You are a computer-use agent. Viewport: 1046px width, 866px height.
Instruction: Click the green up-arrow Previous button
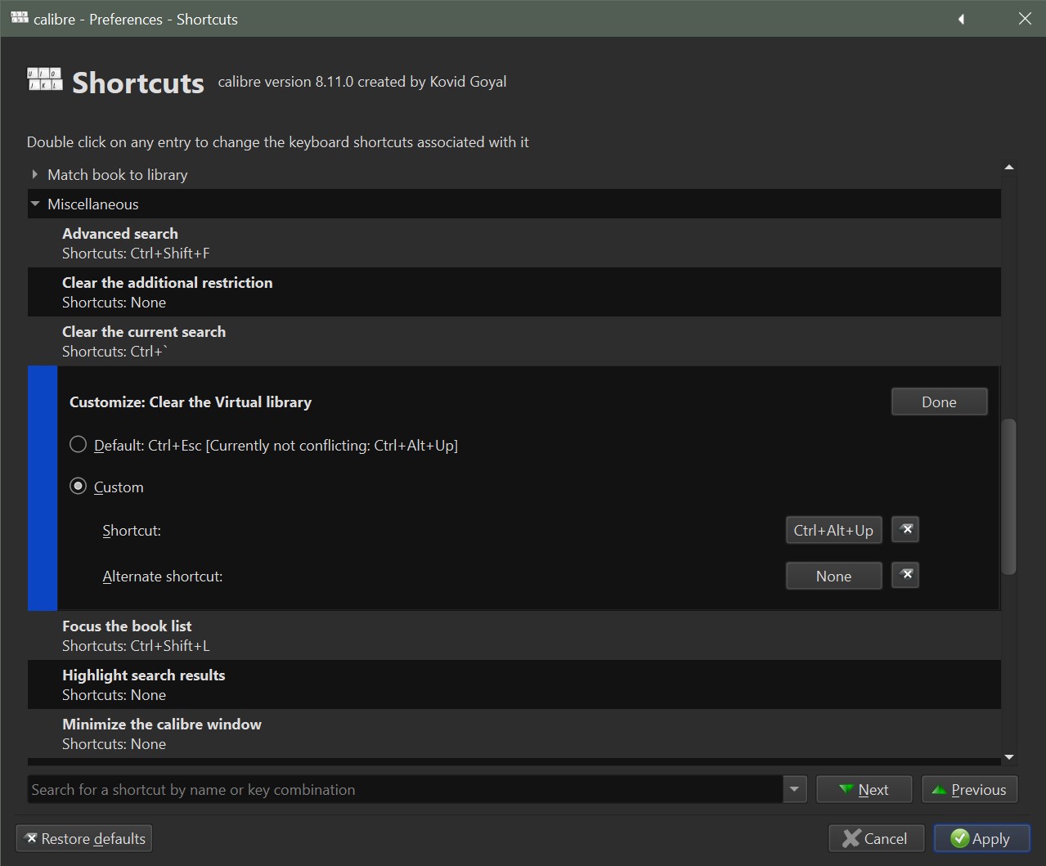point(969,789)
